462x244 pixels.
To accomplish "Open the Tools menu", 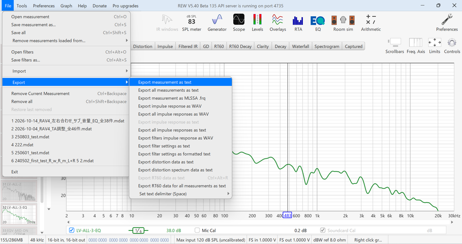I will click(22, 5).
